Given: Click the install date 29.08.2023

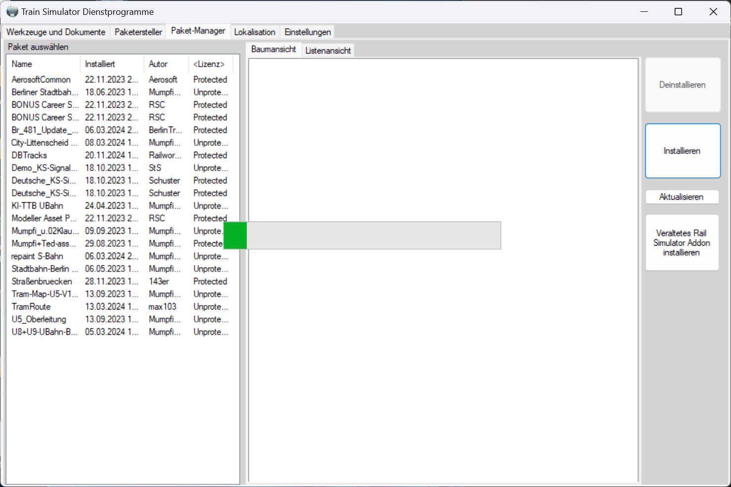Looking at the screenshot, I should [x=112, y=244].
